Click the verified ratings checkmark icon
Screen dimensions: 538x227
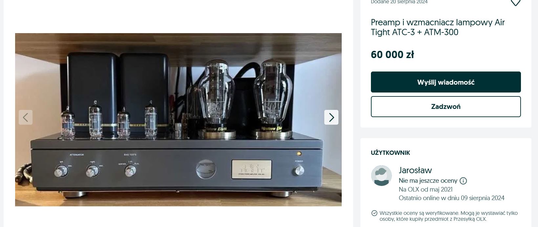[x=374, y=213]
